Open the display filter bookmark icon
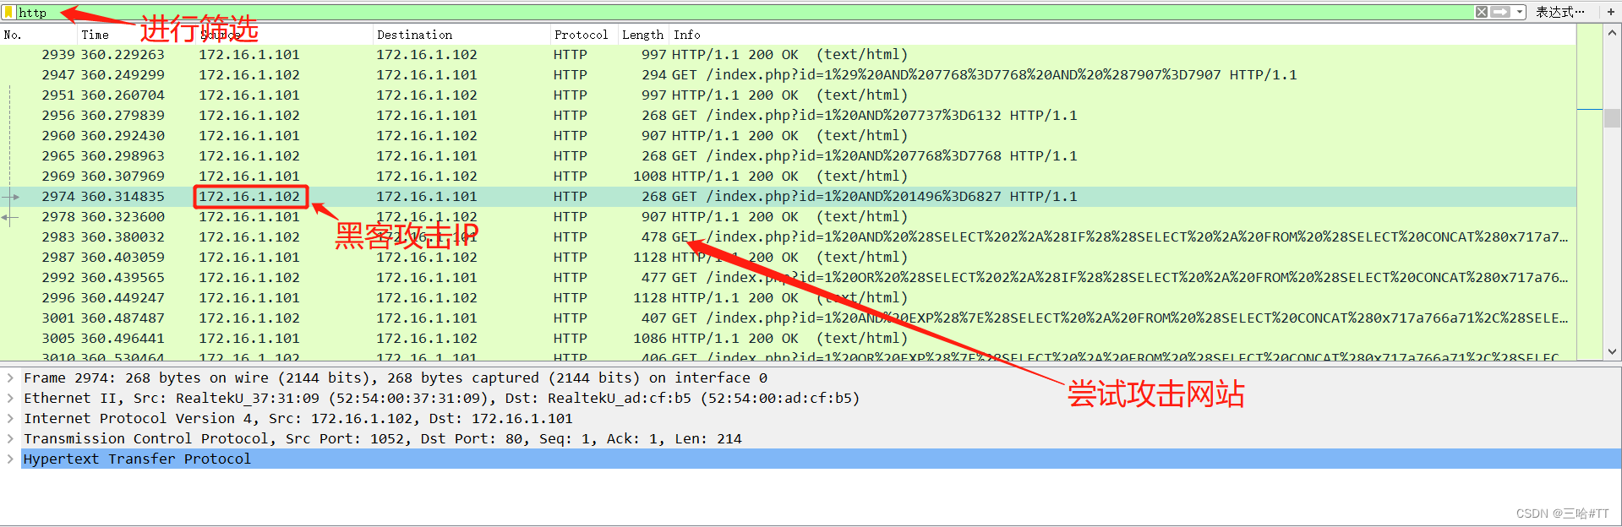This screenshot has width=1622, height=527. (8, 12)
